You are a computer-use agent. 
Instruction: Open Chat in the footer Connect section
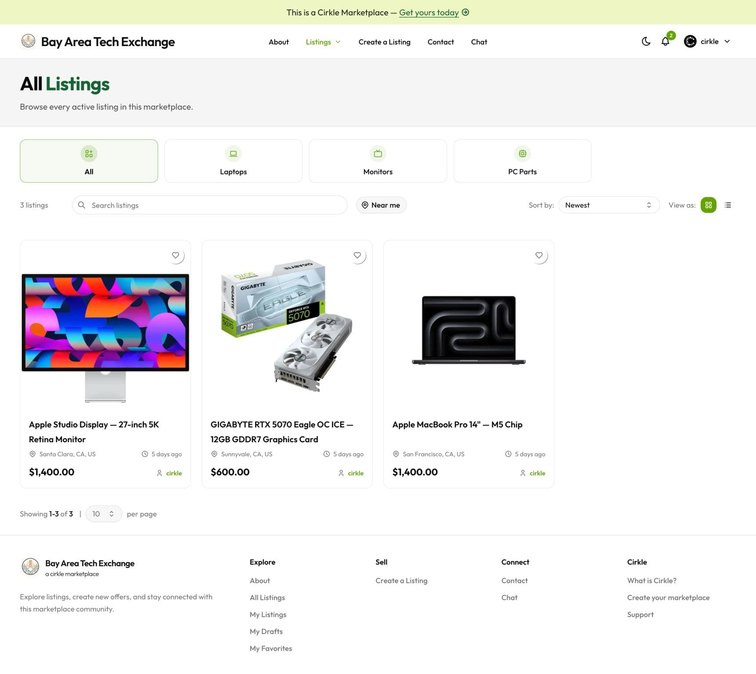coord(509,598)
